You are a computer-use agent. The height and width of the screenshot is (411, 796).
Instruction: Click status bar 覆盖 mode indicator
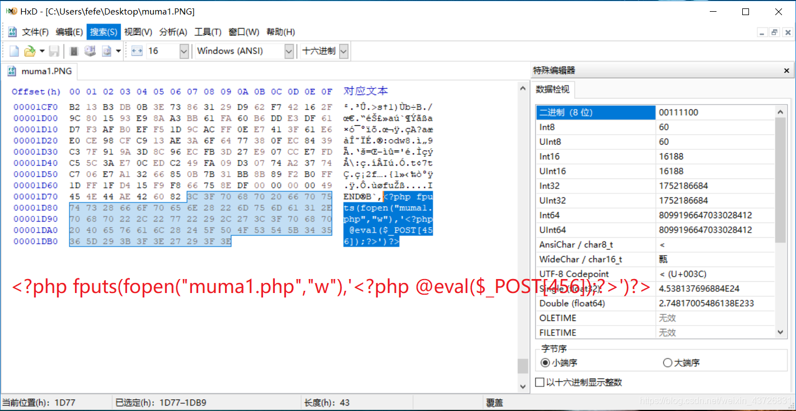[494, 402]
